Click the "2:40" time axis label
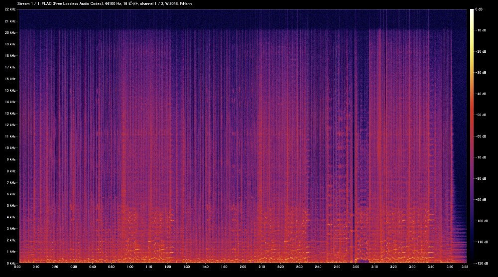498x277 pixels. tap(318, 267)
